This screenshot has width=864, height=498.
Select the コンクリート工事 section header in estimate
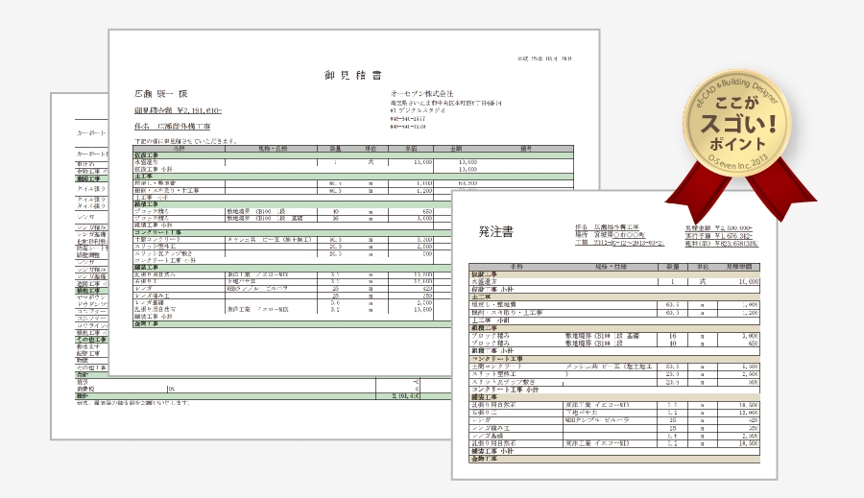(x=157, y=232)
